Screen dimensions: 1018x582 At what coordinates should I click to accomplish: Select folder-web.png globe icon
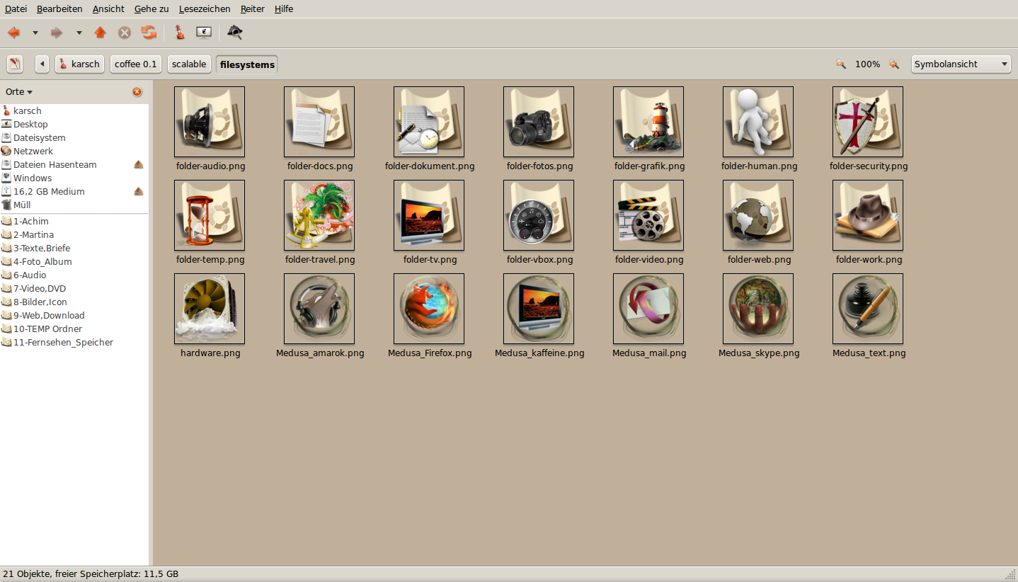[758, 215]
